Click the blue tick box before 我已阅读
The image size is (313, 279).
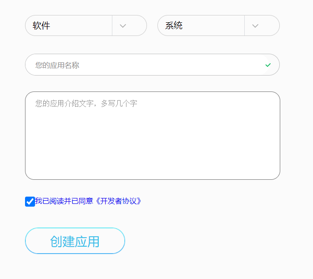(x=30, y=201)
